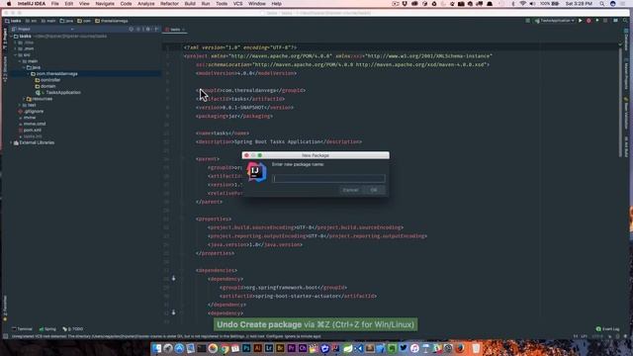Click the Stop square icon in toolbar
Viewport: 633px width, 356px height.
coord(605,21)
